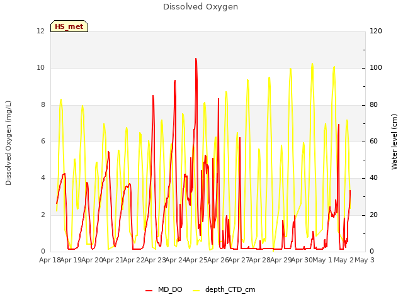Select the Water level (cm) axis label
This screenshot has height=302, width=403.
[x=394, y=142]
